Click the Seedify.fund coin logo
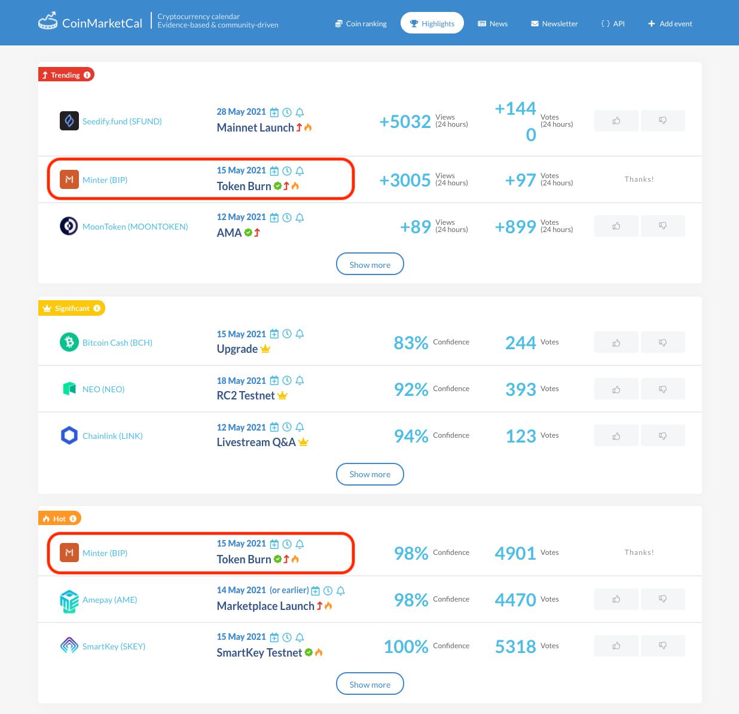The width and height of the screenshot is (739, 714). point(69,121)
